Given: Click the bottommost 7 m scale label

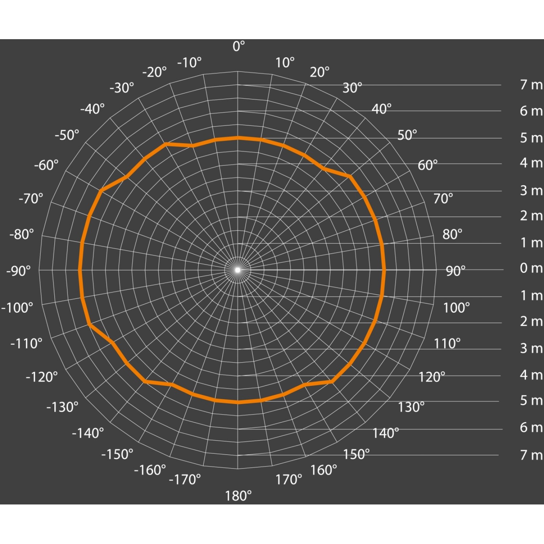Looking at the screenshot, I should coord(531,455).
